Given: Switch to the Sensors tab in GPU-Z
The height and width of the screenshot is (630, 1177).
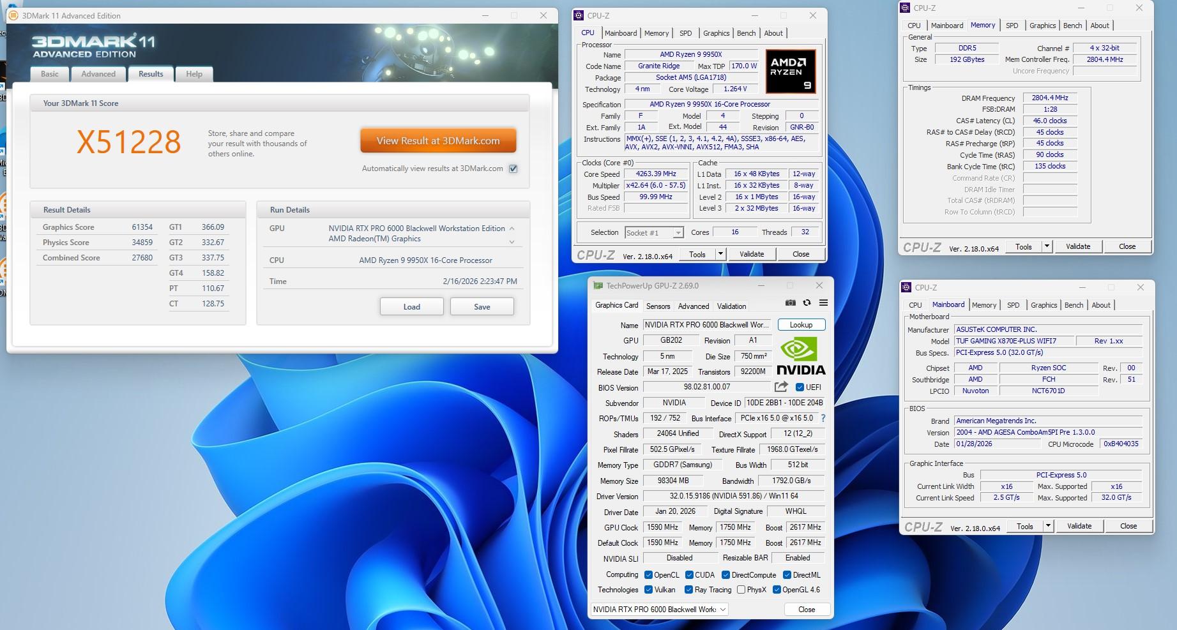Looking at the screenshot, I should [x=658, y=306].
